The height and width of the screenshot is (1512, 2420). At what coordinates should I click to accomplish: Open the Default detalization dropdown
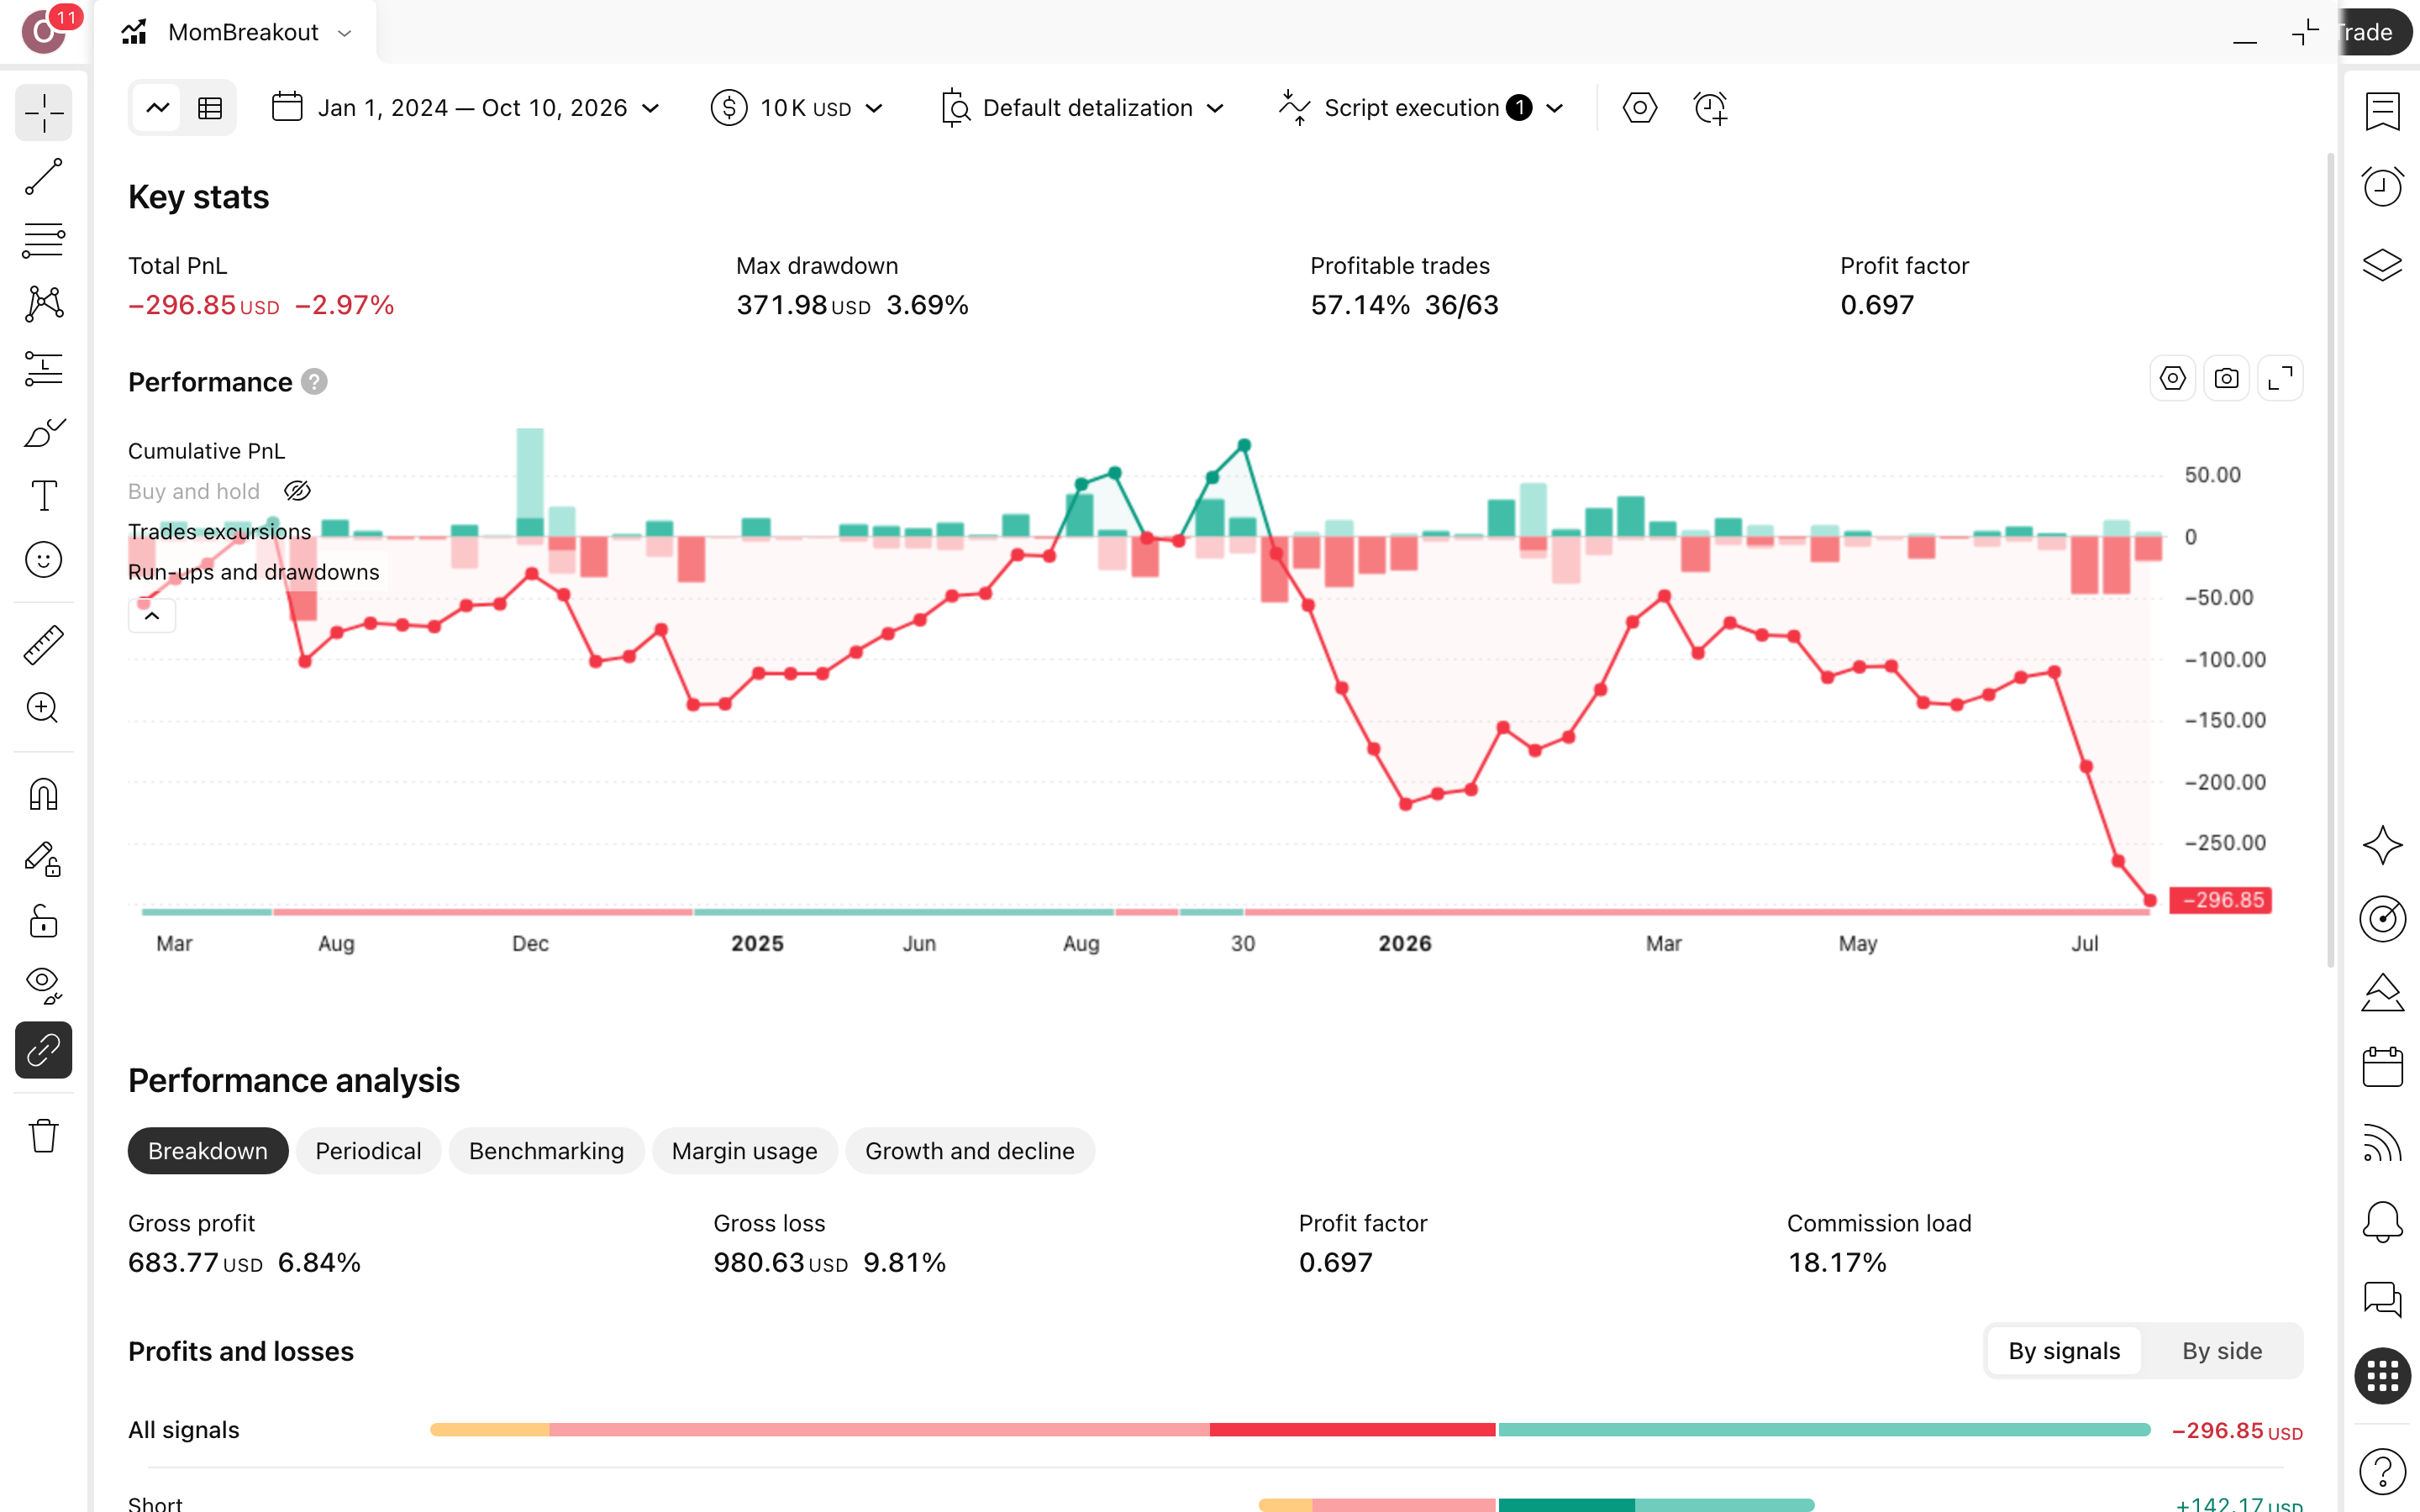tap(1084, 108)
